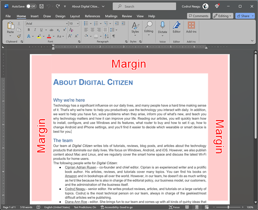The height and width of the screenshot is (210, 258).
Task: Align text left
Action: [x=86, y=30]
